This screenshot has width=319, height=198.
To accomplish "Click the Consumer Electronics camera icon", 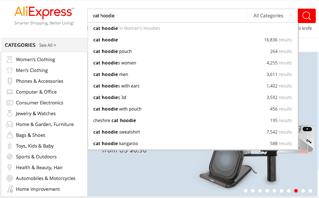I will (x=10, y=103).
